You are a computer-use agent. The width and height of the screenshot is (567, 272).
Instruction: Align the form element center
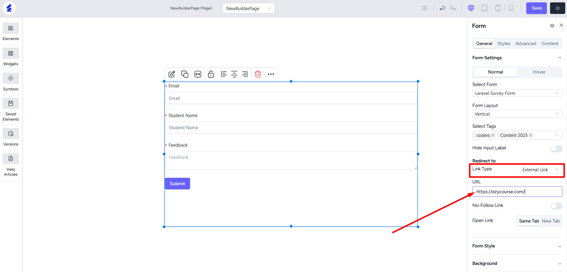234,74
